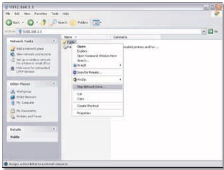
Task: Collapse the Details panel
Action: (x=54, y=129)
